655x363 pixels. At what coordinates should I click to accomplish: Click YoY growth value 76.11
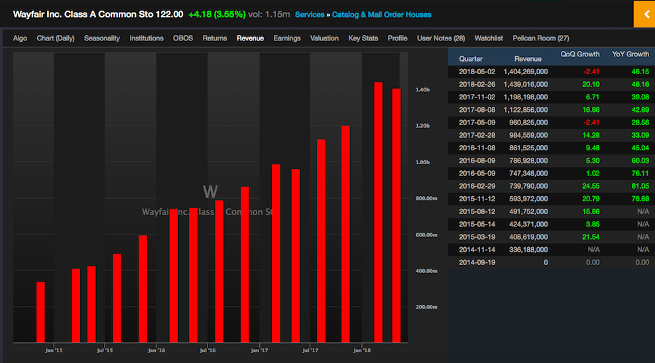pyautogui.click(x=640, y=174)
